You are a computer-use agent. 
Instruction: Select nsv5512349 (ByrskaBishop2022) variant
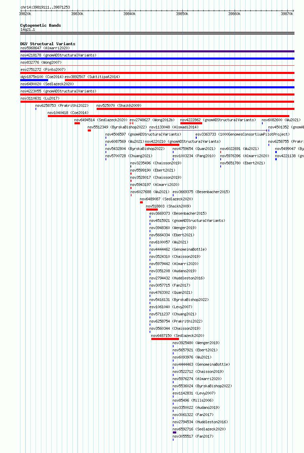[117, 127]
